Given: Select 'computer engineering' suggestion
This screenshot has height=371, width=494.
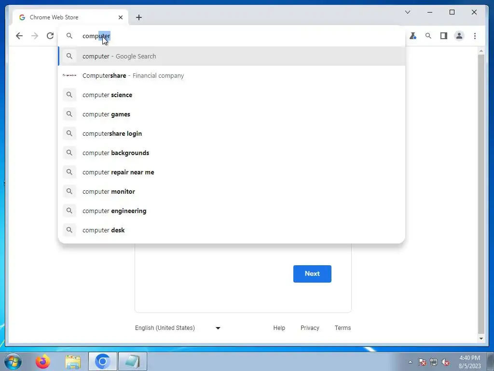Looking at the screenshot, I should (x=232, y=211).
